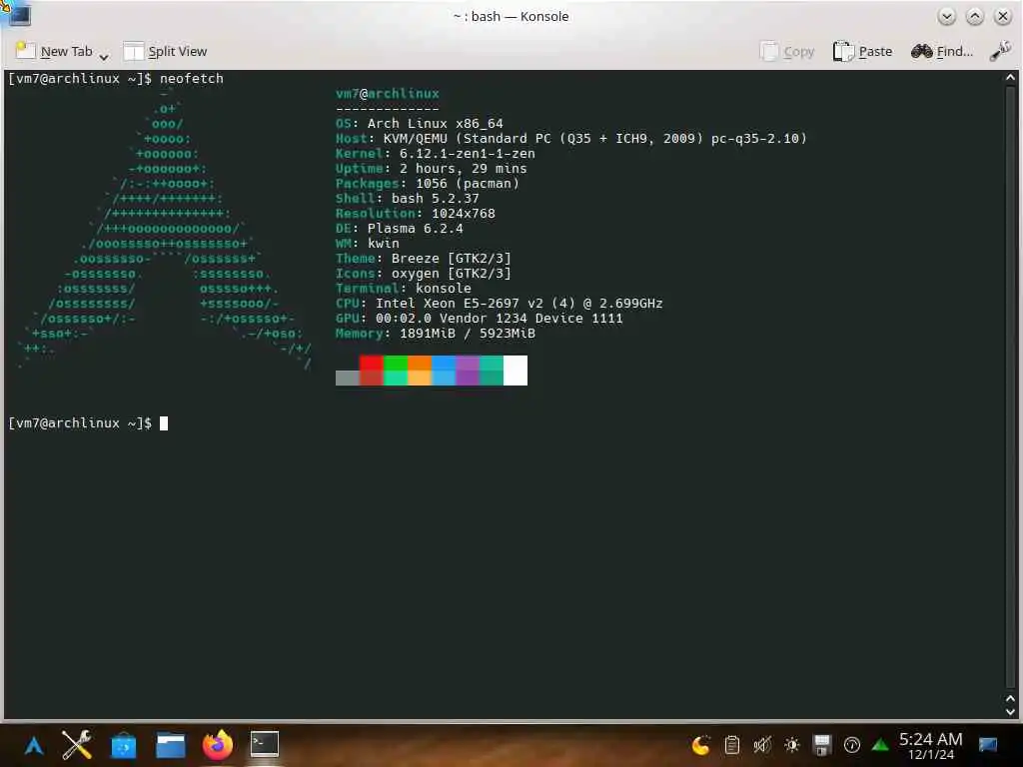
Task: Click the 'Memory: 1891MiB / 5923MiB' line
Action: 436,334
